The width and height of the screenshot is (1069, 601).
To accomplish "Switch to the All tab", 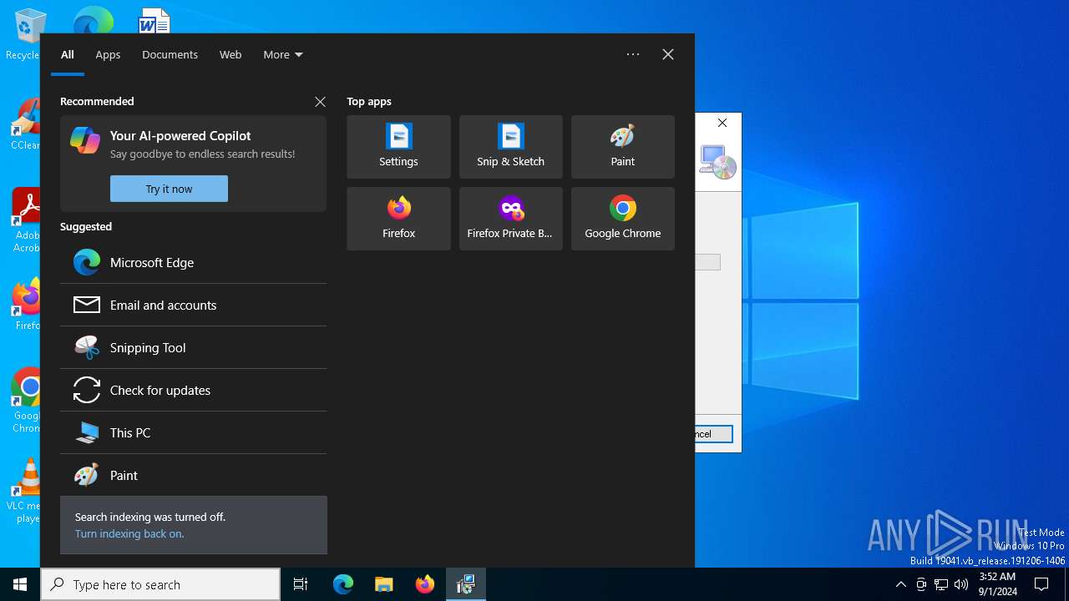I will point(68,54).
